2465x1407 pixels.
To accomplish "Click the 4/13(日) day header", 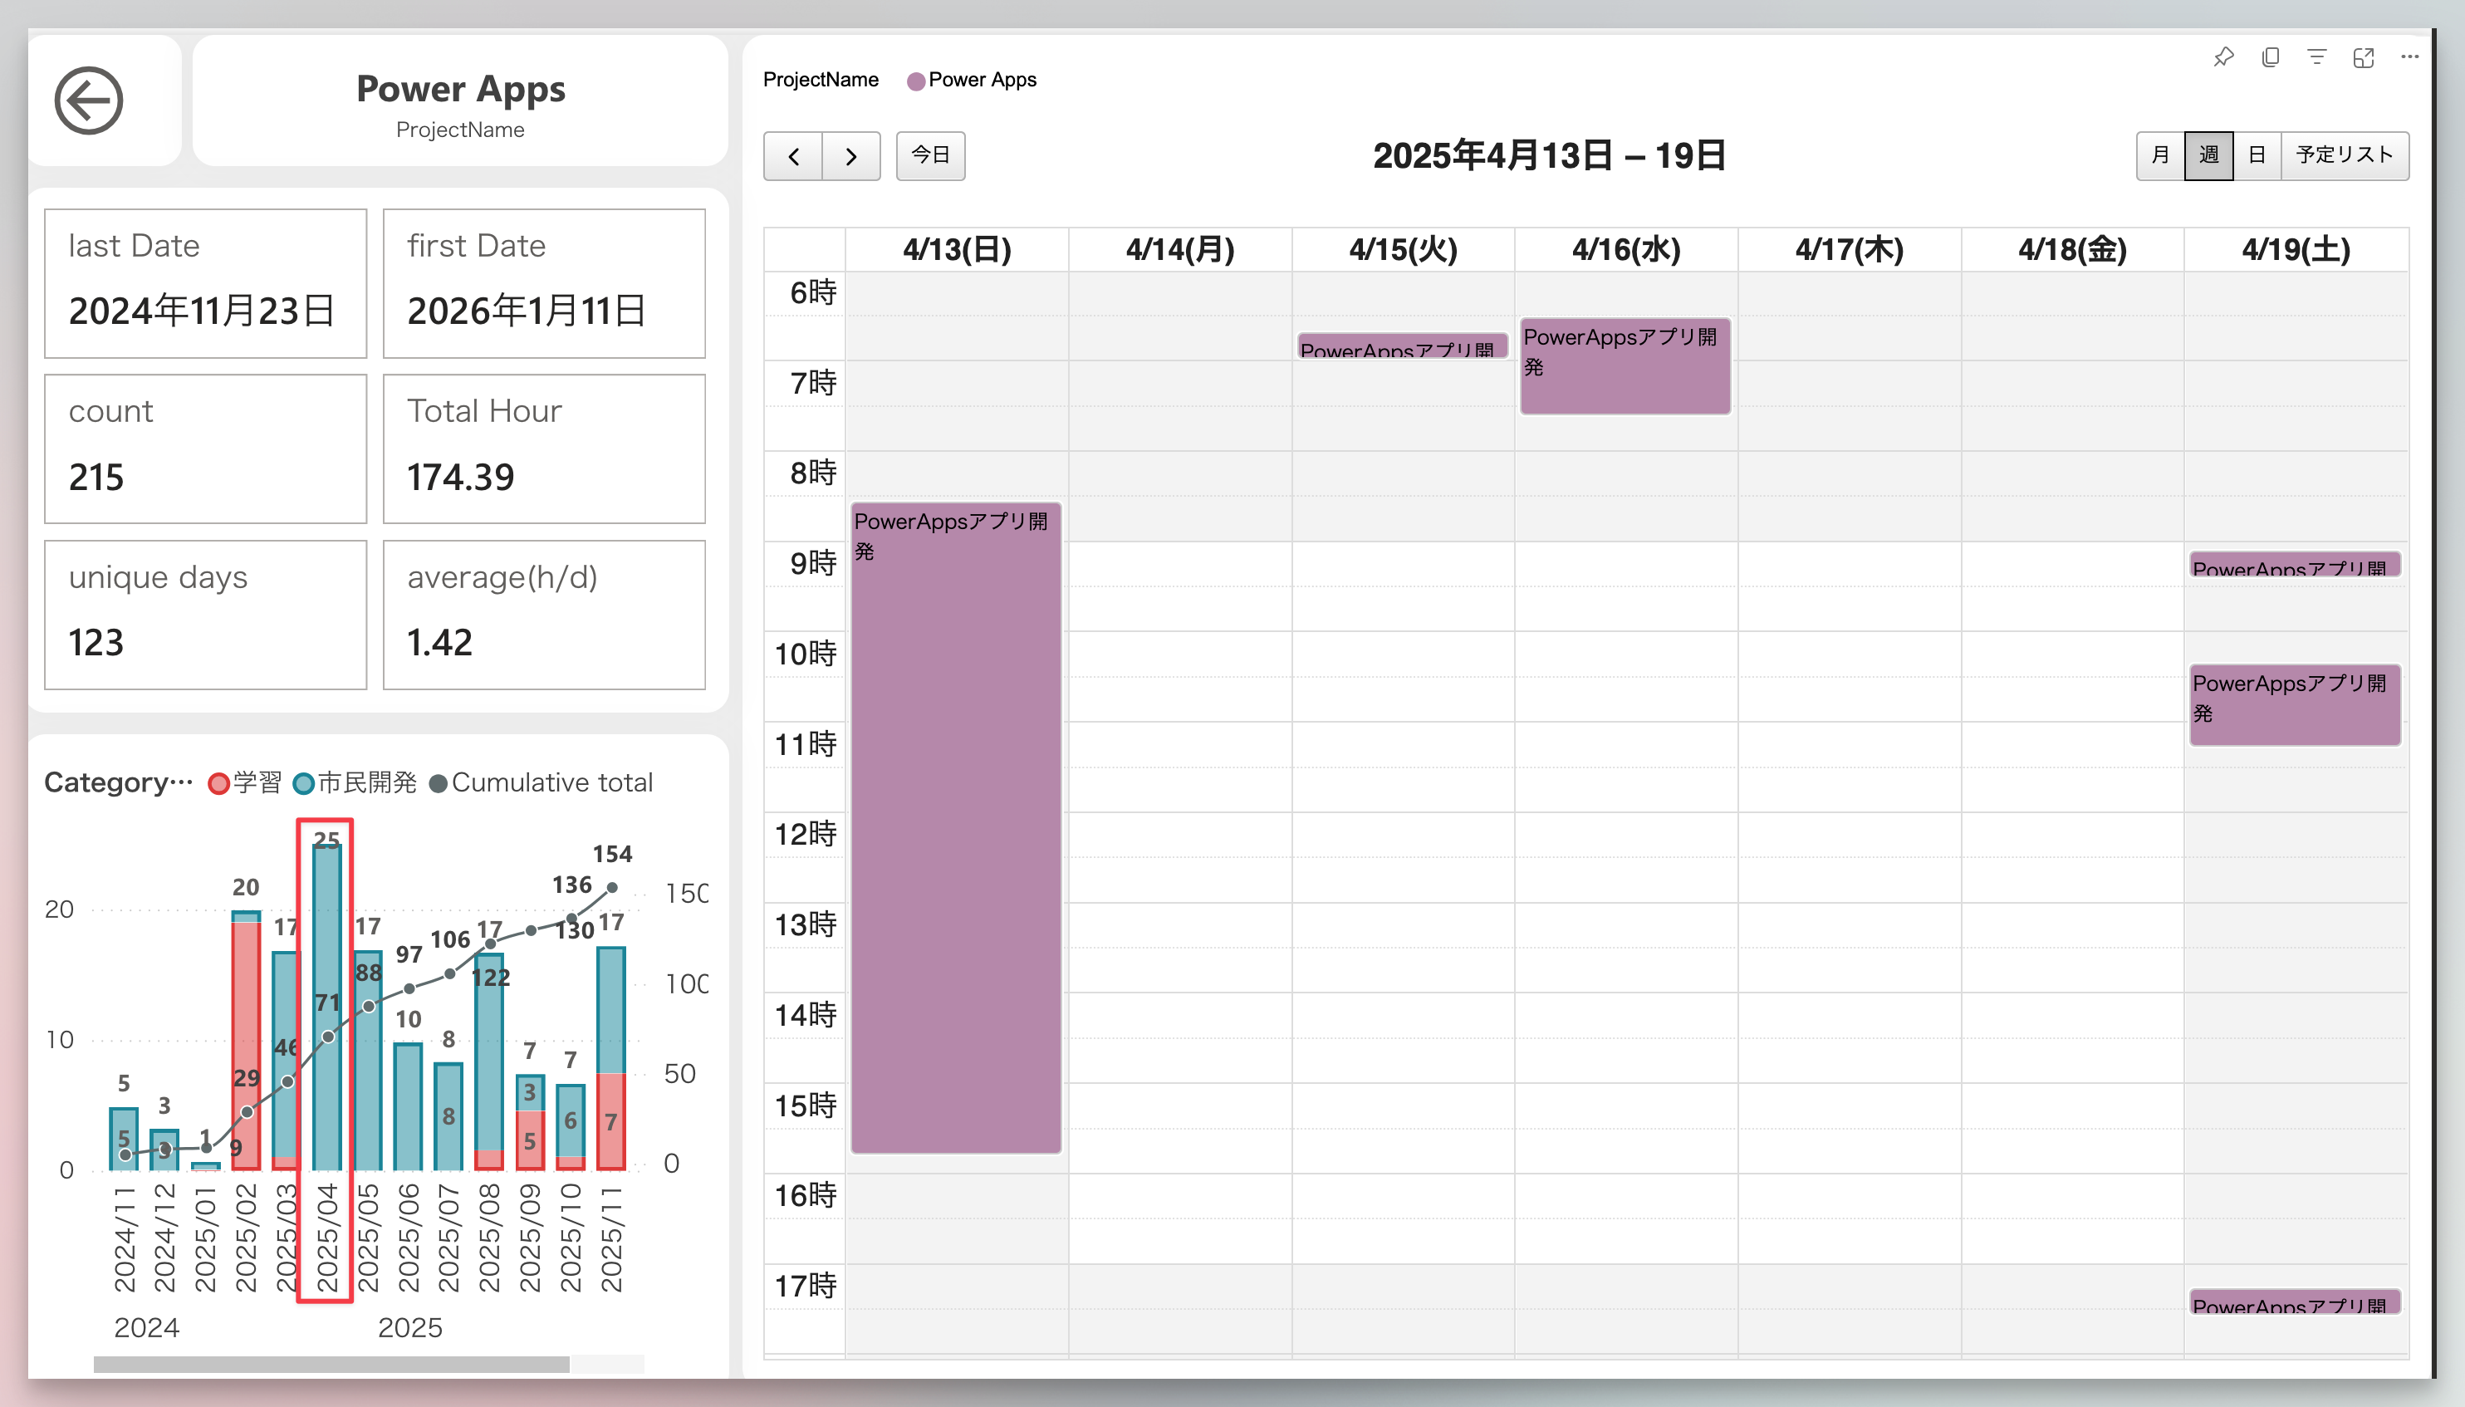I will [957, 250].
